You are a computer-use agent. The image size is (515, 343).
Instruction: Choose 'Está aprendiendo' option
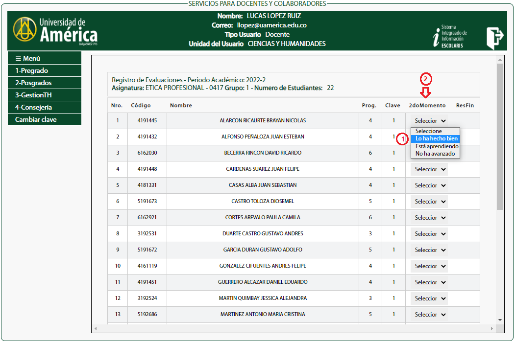[x=435, y=146]
